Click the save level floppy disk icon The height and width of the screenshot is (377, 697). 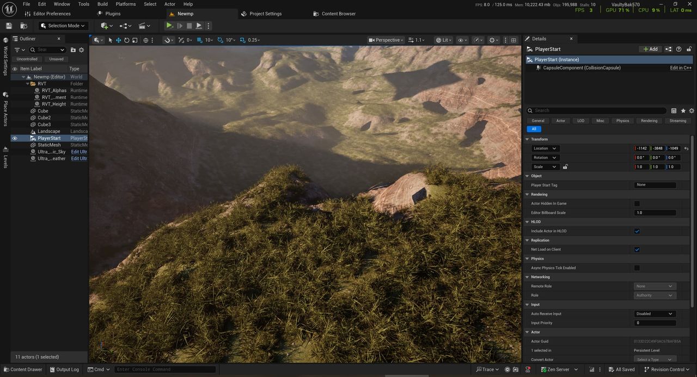pos(9,26)
